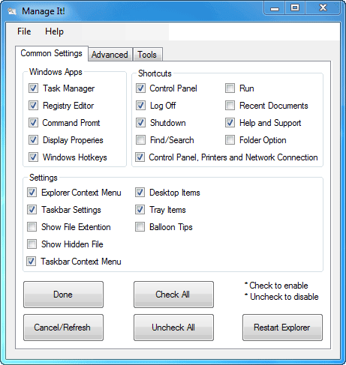Switch to the Advanced tab
346x365 pixels.
point(110,55)
